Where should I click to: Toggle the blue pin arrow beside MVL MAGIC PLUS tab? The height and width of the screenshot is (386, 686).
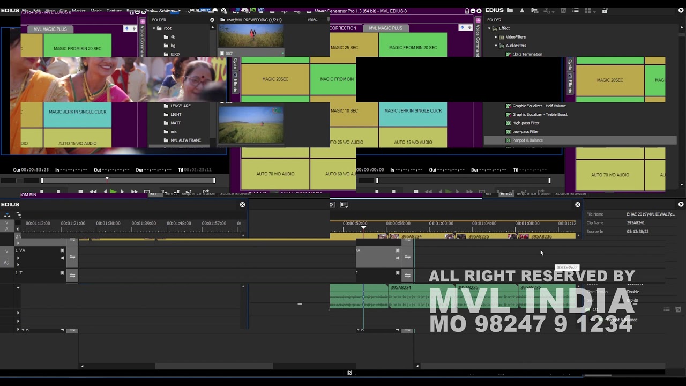coord(126,28)
